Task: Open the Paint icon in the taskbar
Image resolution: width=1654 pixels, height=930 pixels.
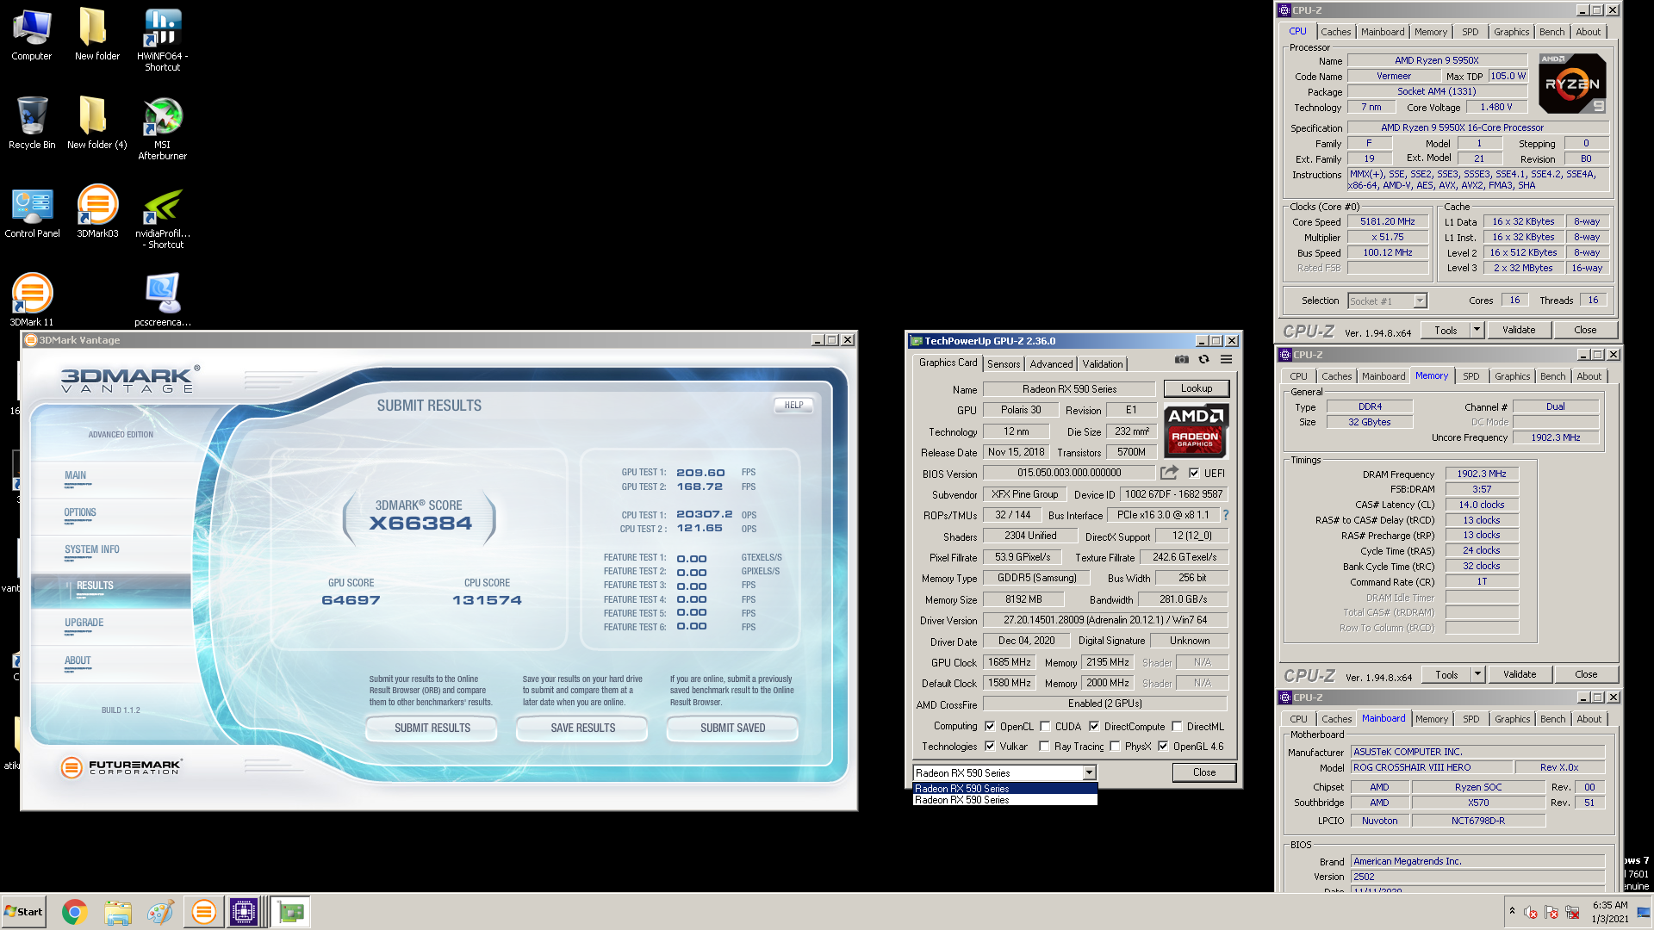Action: coord(160,912)
